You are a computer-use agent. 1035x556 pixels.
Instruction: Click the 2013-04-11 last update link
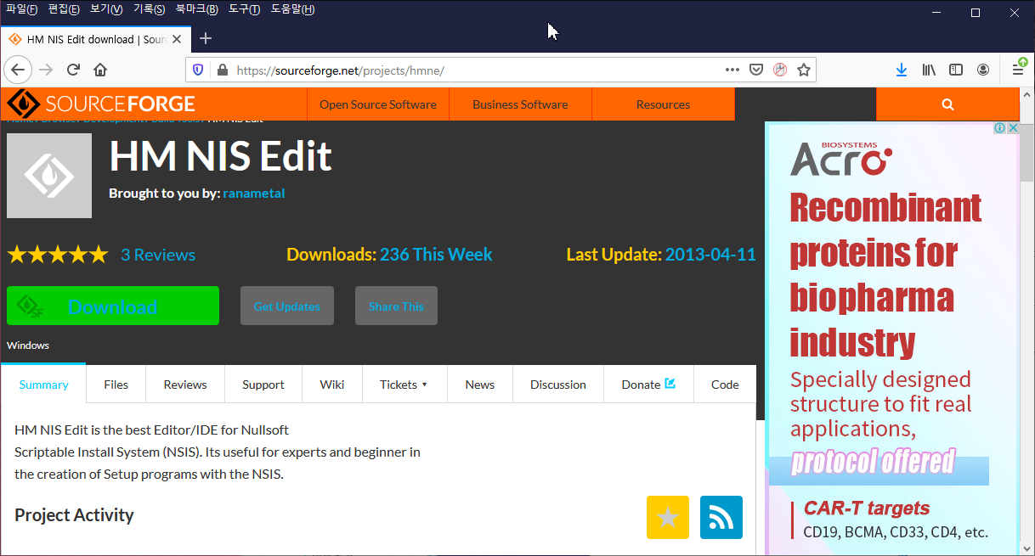pyautogui.click(x=710, y=255)
